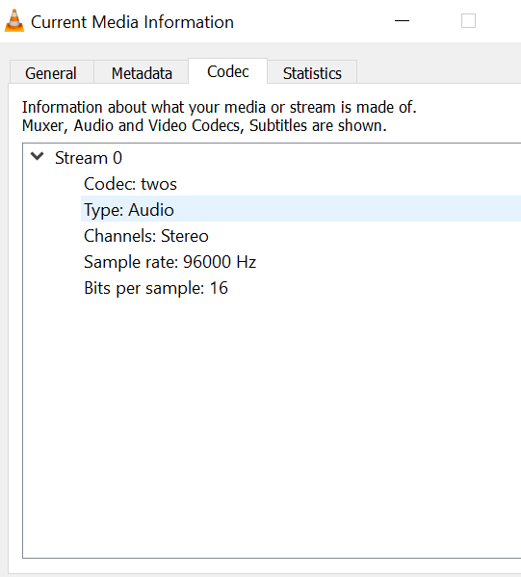The height and width of the screenshot is (577, 521).
Task: Select the Sample rate: 96000 Hz row
Action: tap(300, 262)
